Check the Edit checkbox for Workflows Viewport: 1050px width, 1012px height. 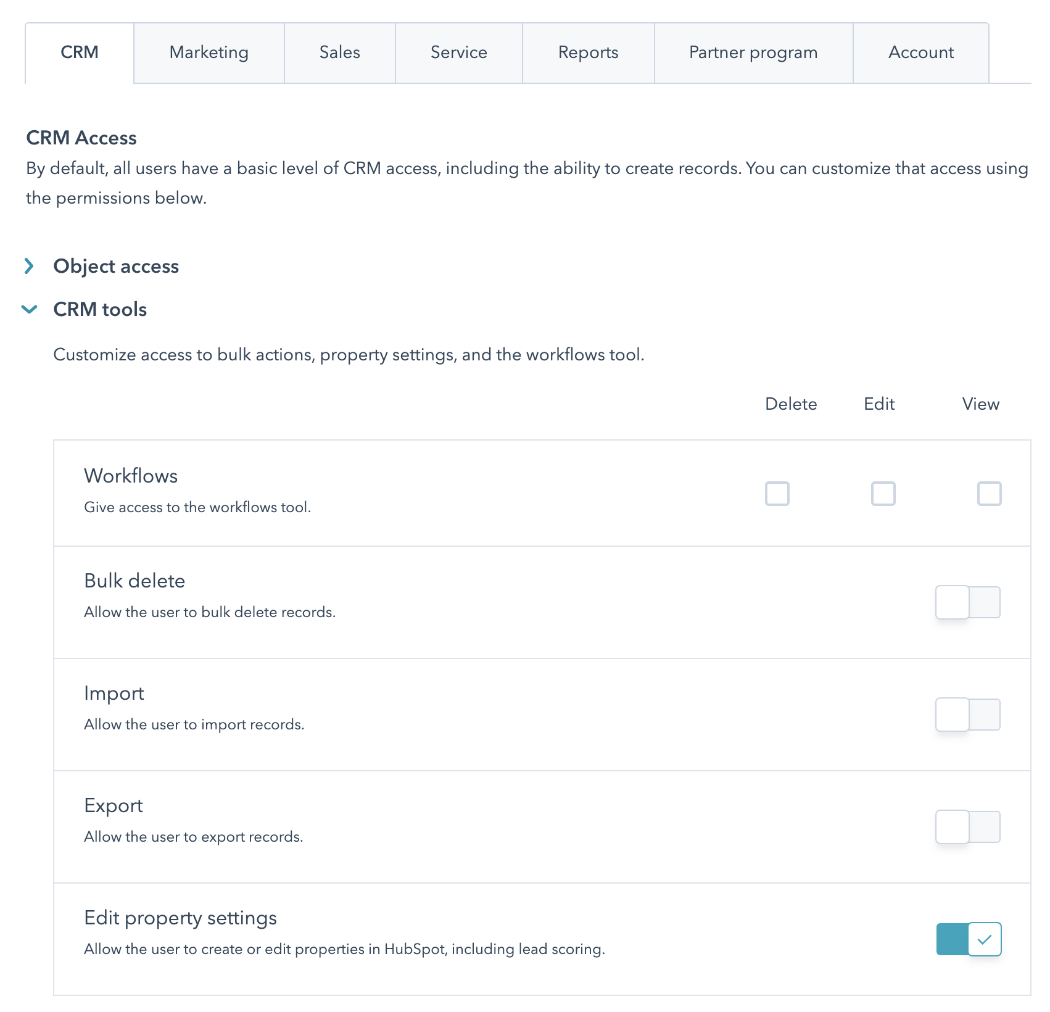click(x=883, y=494)
